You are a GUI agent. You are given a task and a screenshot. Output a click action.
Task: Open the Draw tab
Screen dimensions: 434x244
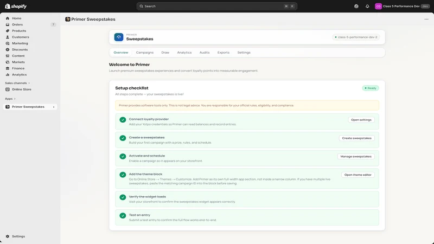(x=165, y=53)
